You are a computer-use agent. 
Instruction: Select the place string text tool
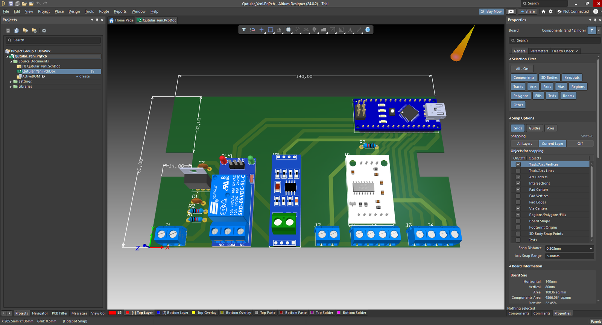tap(350, 30)
